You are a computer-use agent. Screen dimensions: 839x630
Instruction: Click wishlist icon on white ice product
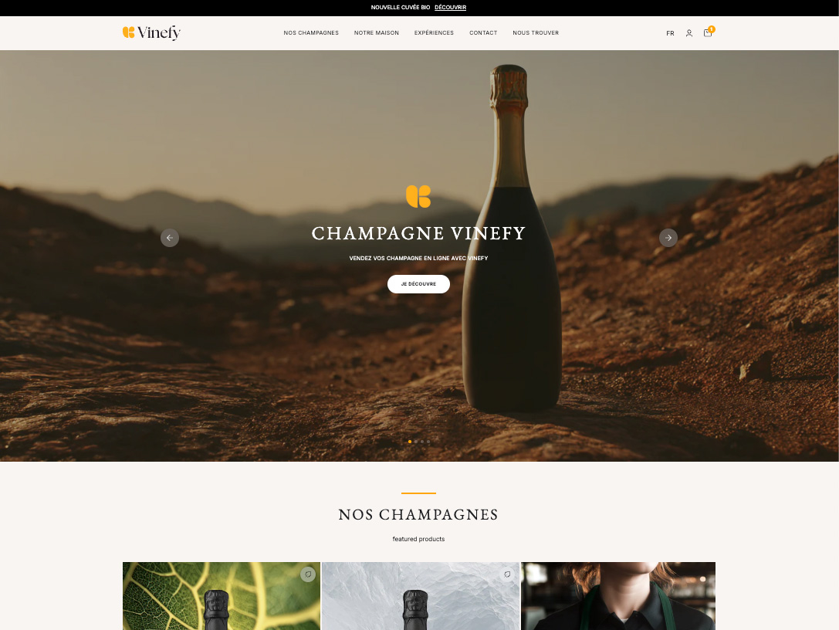507,574
